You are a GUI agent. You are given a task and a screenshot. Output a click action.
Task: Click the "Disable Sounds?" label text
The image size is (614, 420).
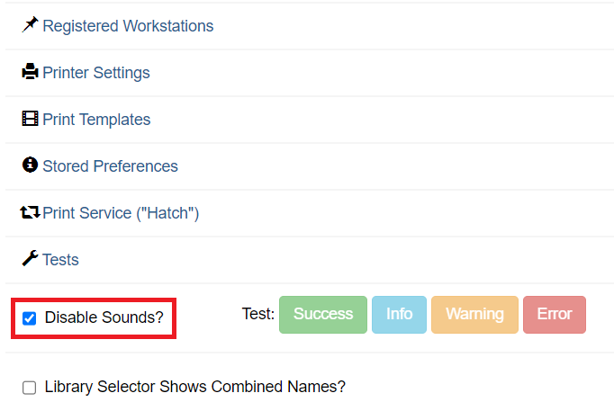[104, 317]
